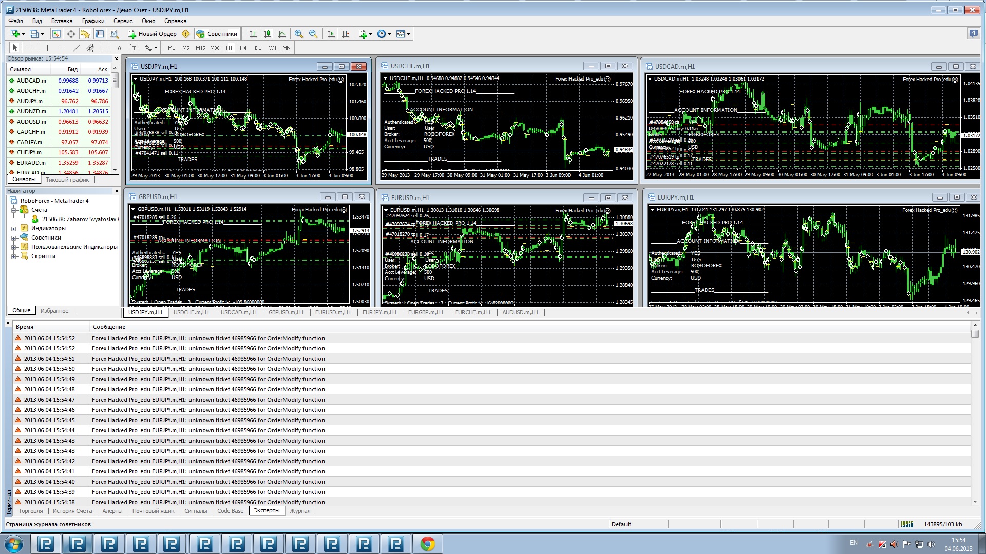Click the Новый Ордер button
Screen dimensions: 986x554
click(x=152, y=34)
